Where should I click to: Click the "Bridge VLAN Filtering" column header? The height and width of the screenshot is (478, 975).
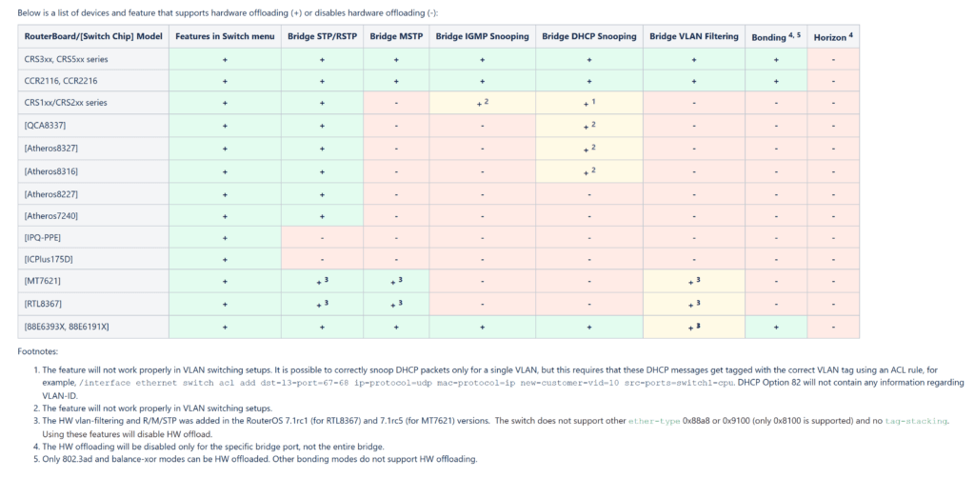point(694,37)
